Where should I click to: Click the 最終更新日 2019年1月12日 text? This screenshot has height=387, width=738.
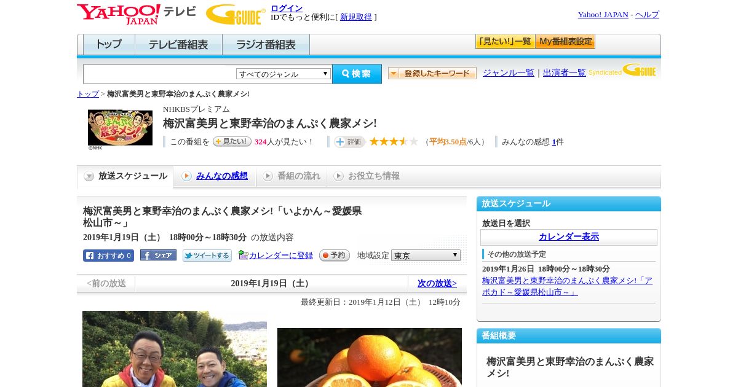click(x=381, y=302)
